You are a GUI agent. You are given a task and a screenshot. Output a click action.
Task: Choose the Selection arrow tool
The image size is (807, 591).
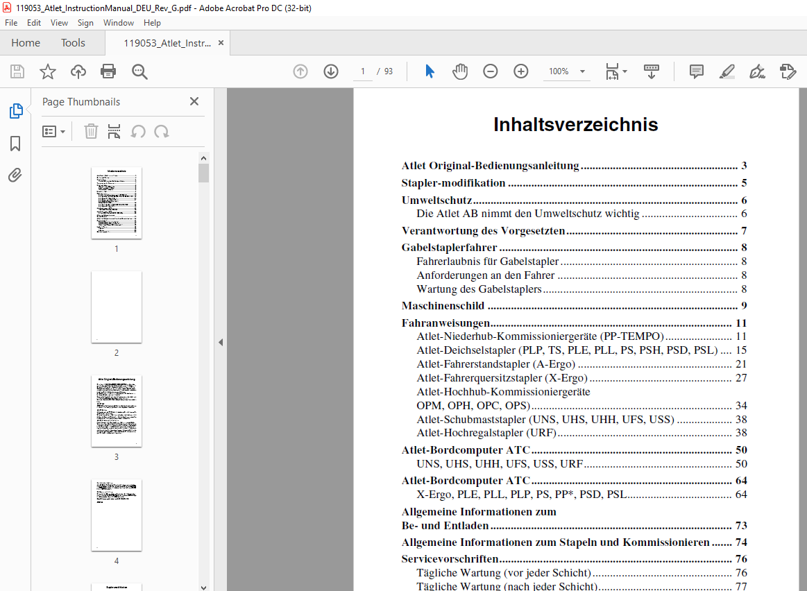[430, 71]
